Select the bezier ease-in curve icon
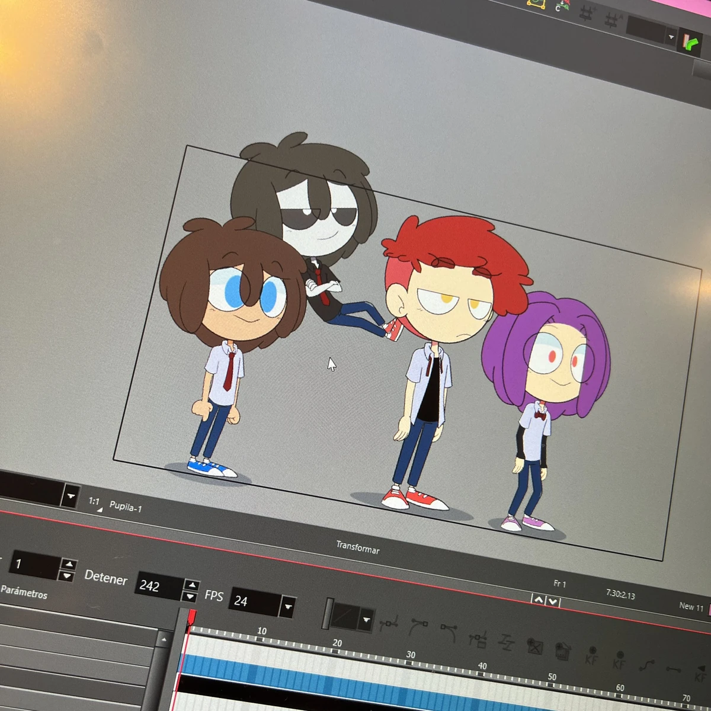The width and height of the screenshot is (711, 711). [x=421, y=626]
